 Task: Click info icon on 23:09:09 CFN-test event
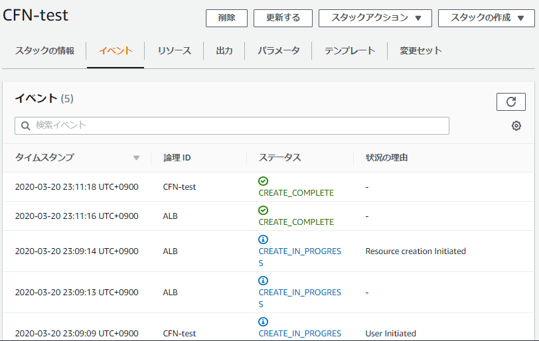[264, 322]
